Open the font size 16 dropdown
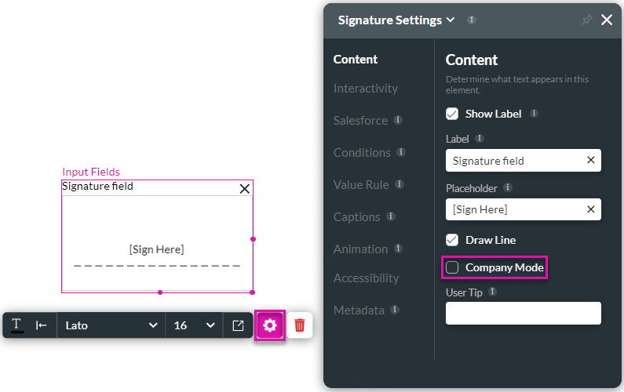624x392 pixels. 194,325
